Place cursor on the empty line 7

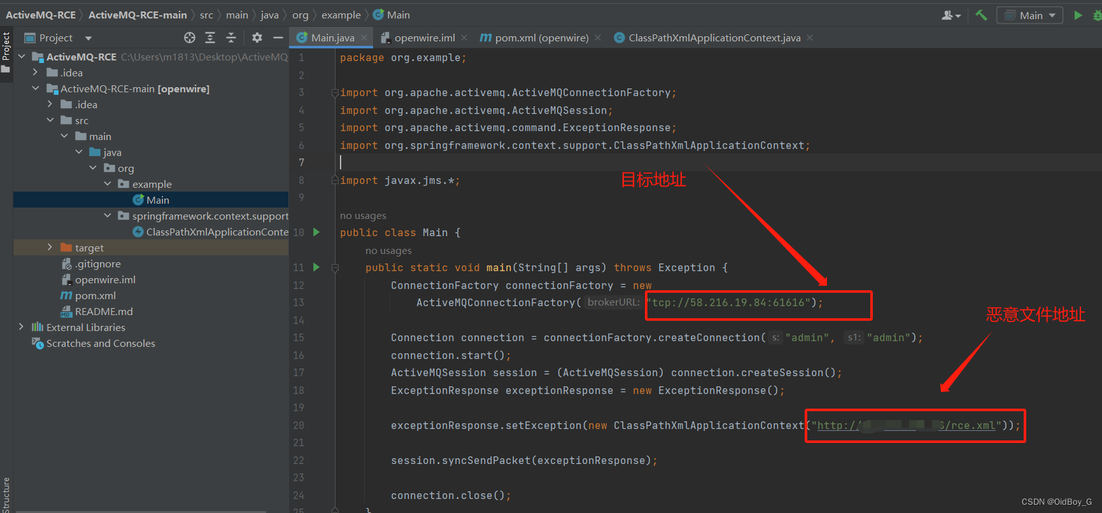tap(719, 162)
